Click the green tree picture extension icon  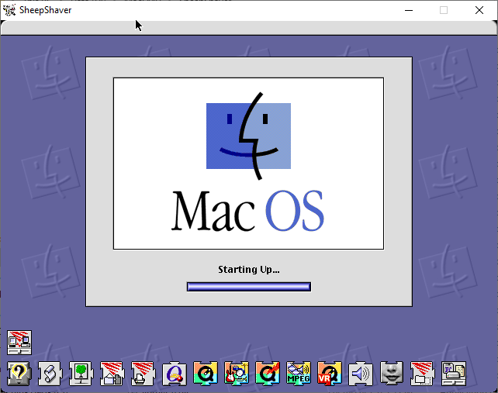81,374
